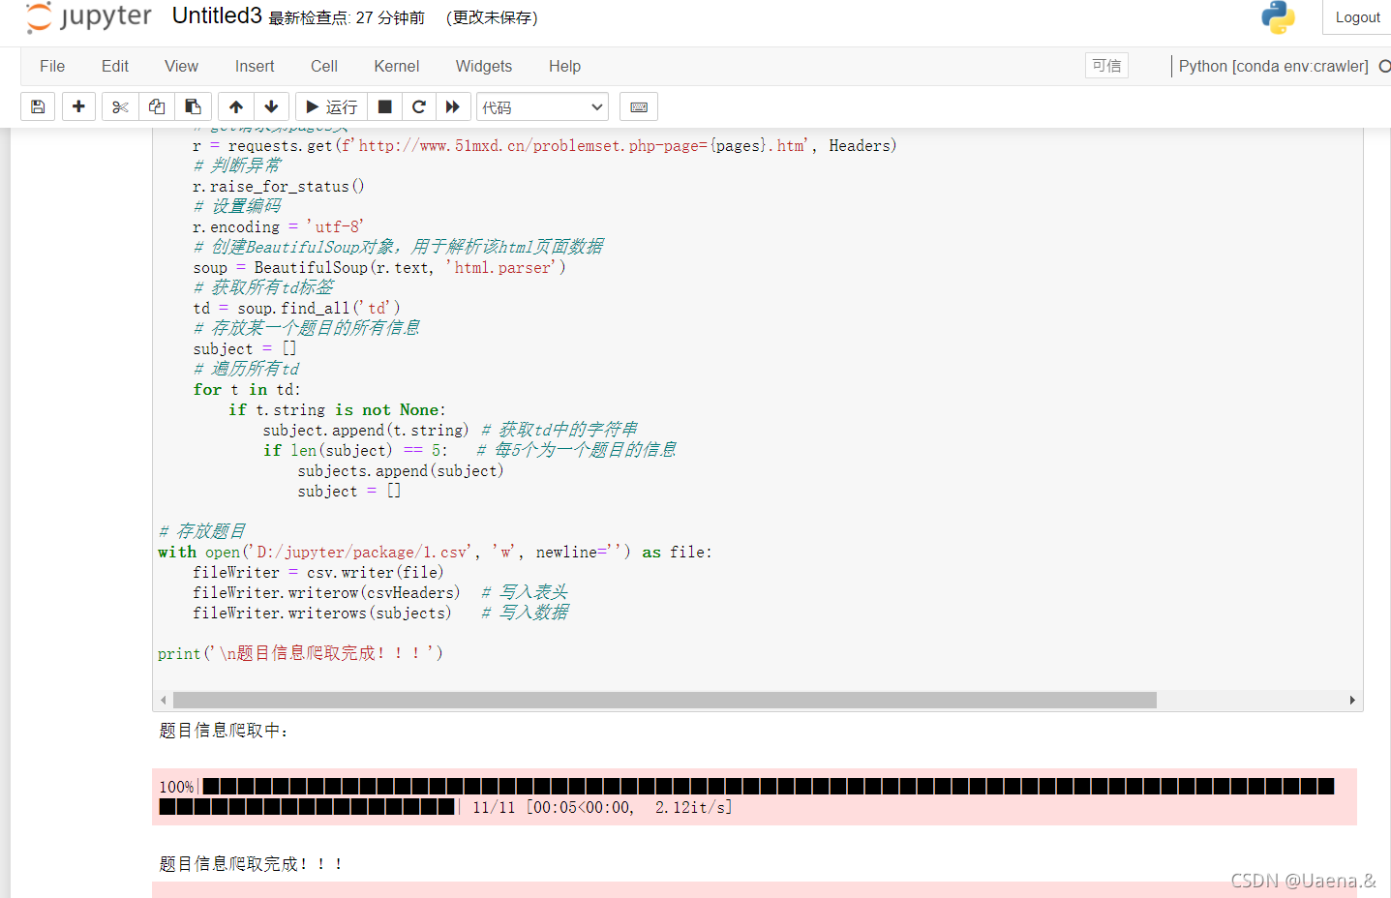
Task: Click the csv.writer(file) line
Action: click(x=318, y=572)
